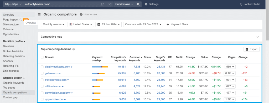The width and height of the screenshot is (269, 103).
Task: Click Top competing domains info icon
Action: pos(74,49)
